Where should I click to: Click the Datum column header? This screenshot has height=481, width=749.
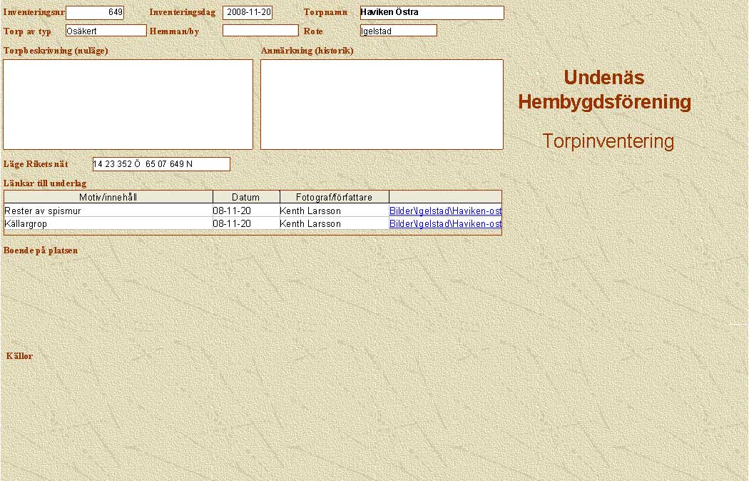(x=245, y=197)
